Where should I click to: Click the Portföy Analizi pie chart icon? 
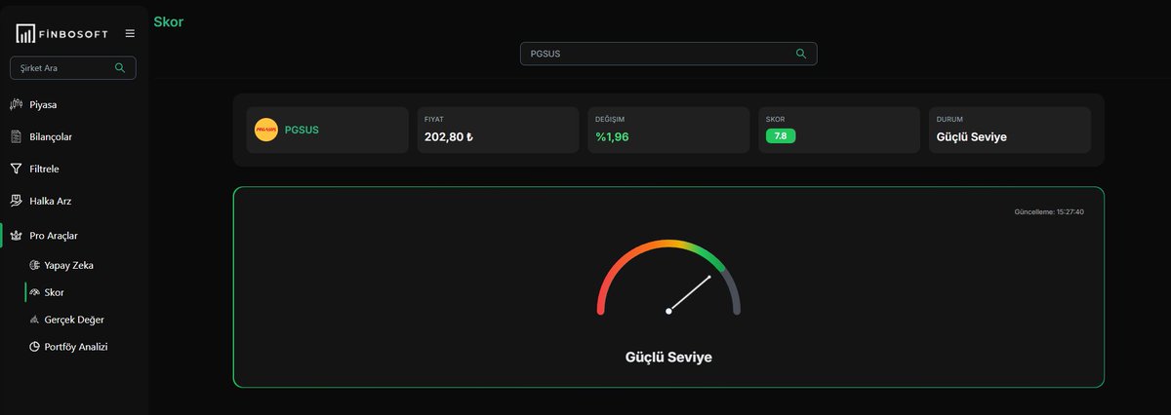[34, 347]
